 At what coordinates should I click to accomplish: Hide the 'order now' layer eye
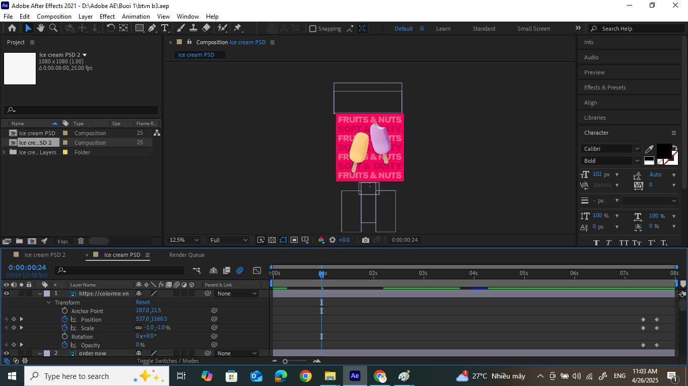[6, 353]
